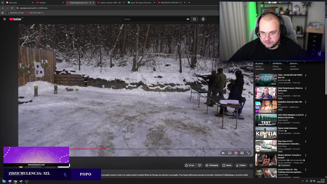Go to the YouTube home logo
Image resolution: width=327 pixels, height=184 pixels.
tap(15, 19)
